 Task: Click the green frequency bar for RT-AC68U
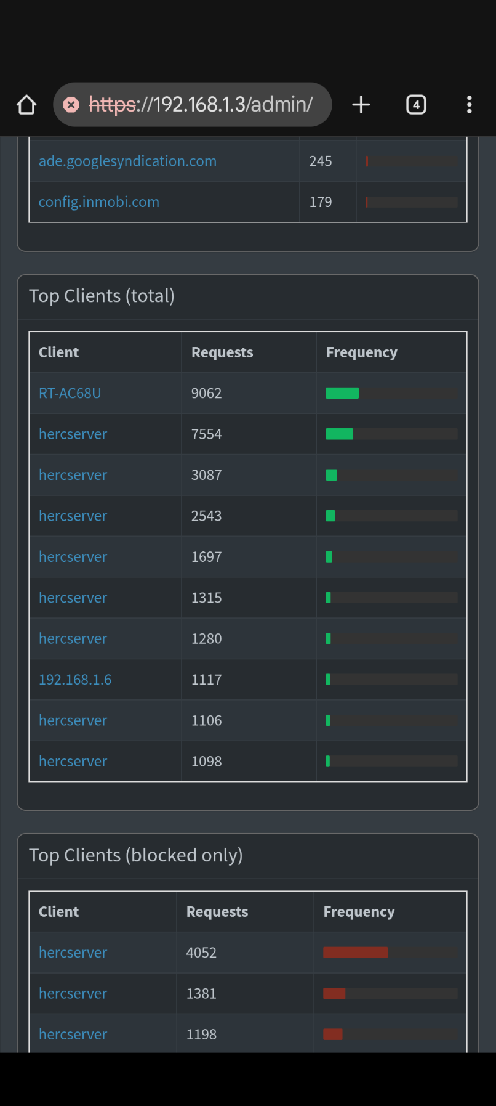click(342, 393)
